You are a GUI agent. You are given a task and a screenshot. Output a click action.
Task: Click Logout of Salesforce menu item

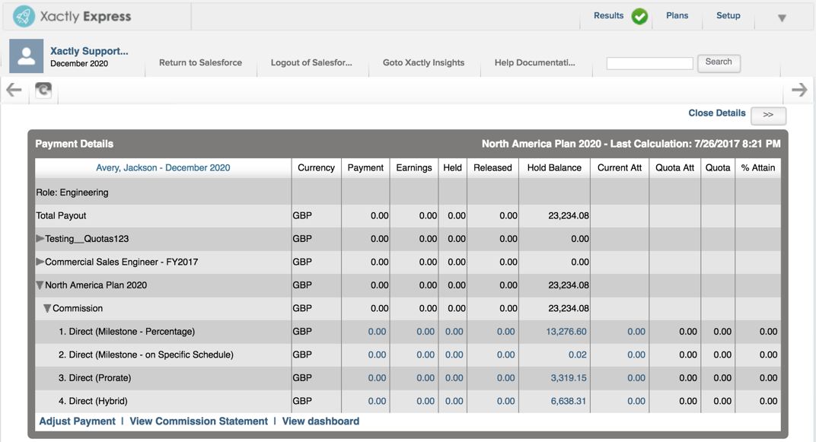[x=311, y=62]
